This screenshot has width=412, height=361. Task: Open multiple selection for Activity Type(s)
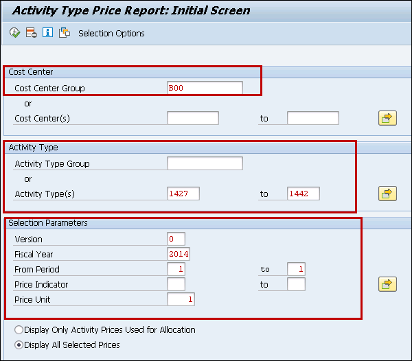point(388,194)
